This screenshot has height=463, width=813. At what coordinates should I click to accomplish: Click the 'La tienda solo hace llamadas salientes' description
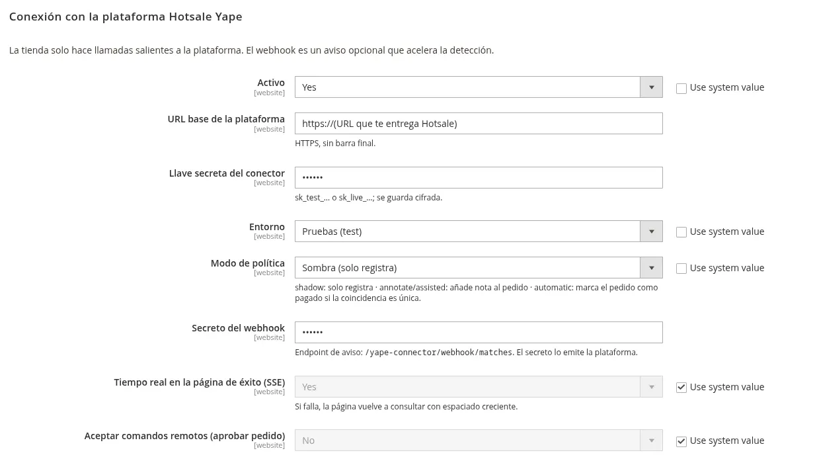click(251, 50)
